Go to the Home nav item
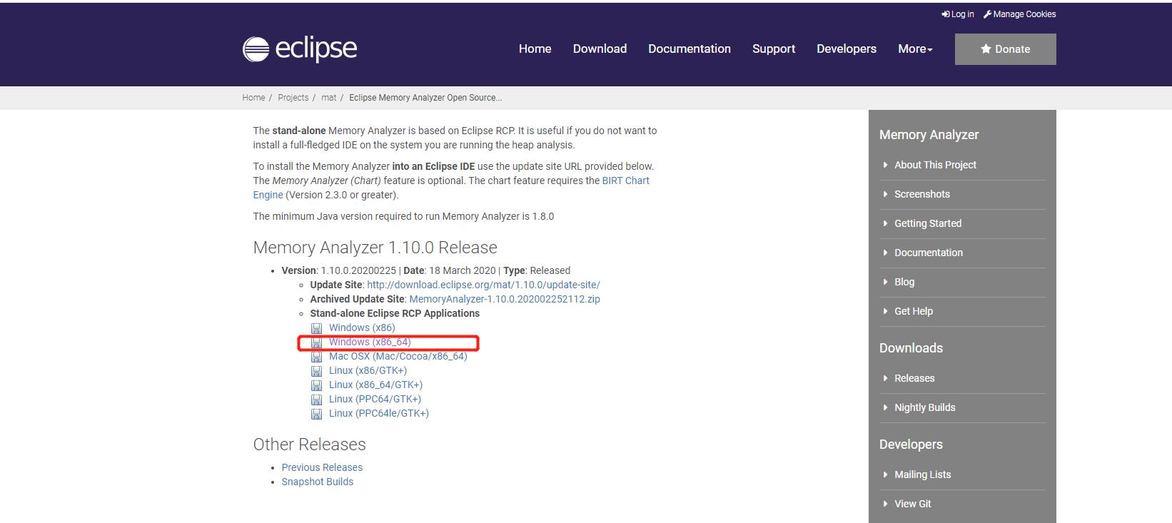This screenshot has height=523, width=1172. 535,49
